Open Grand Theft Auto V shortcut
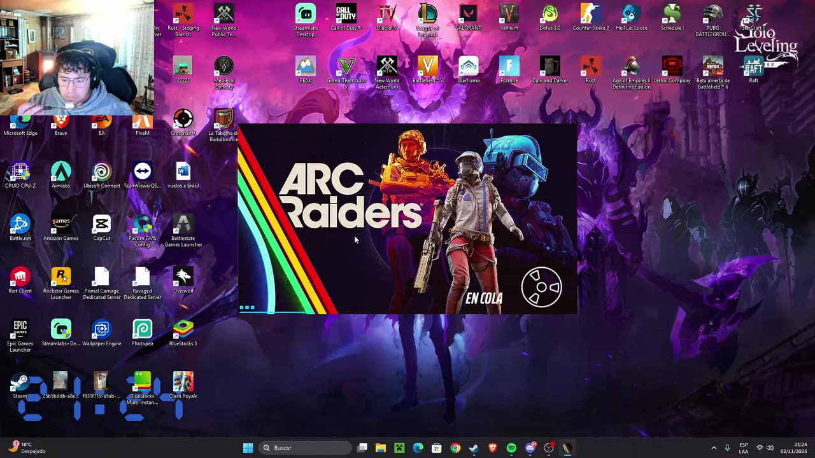 coord(346,73)
